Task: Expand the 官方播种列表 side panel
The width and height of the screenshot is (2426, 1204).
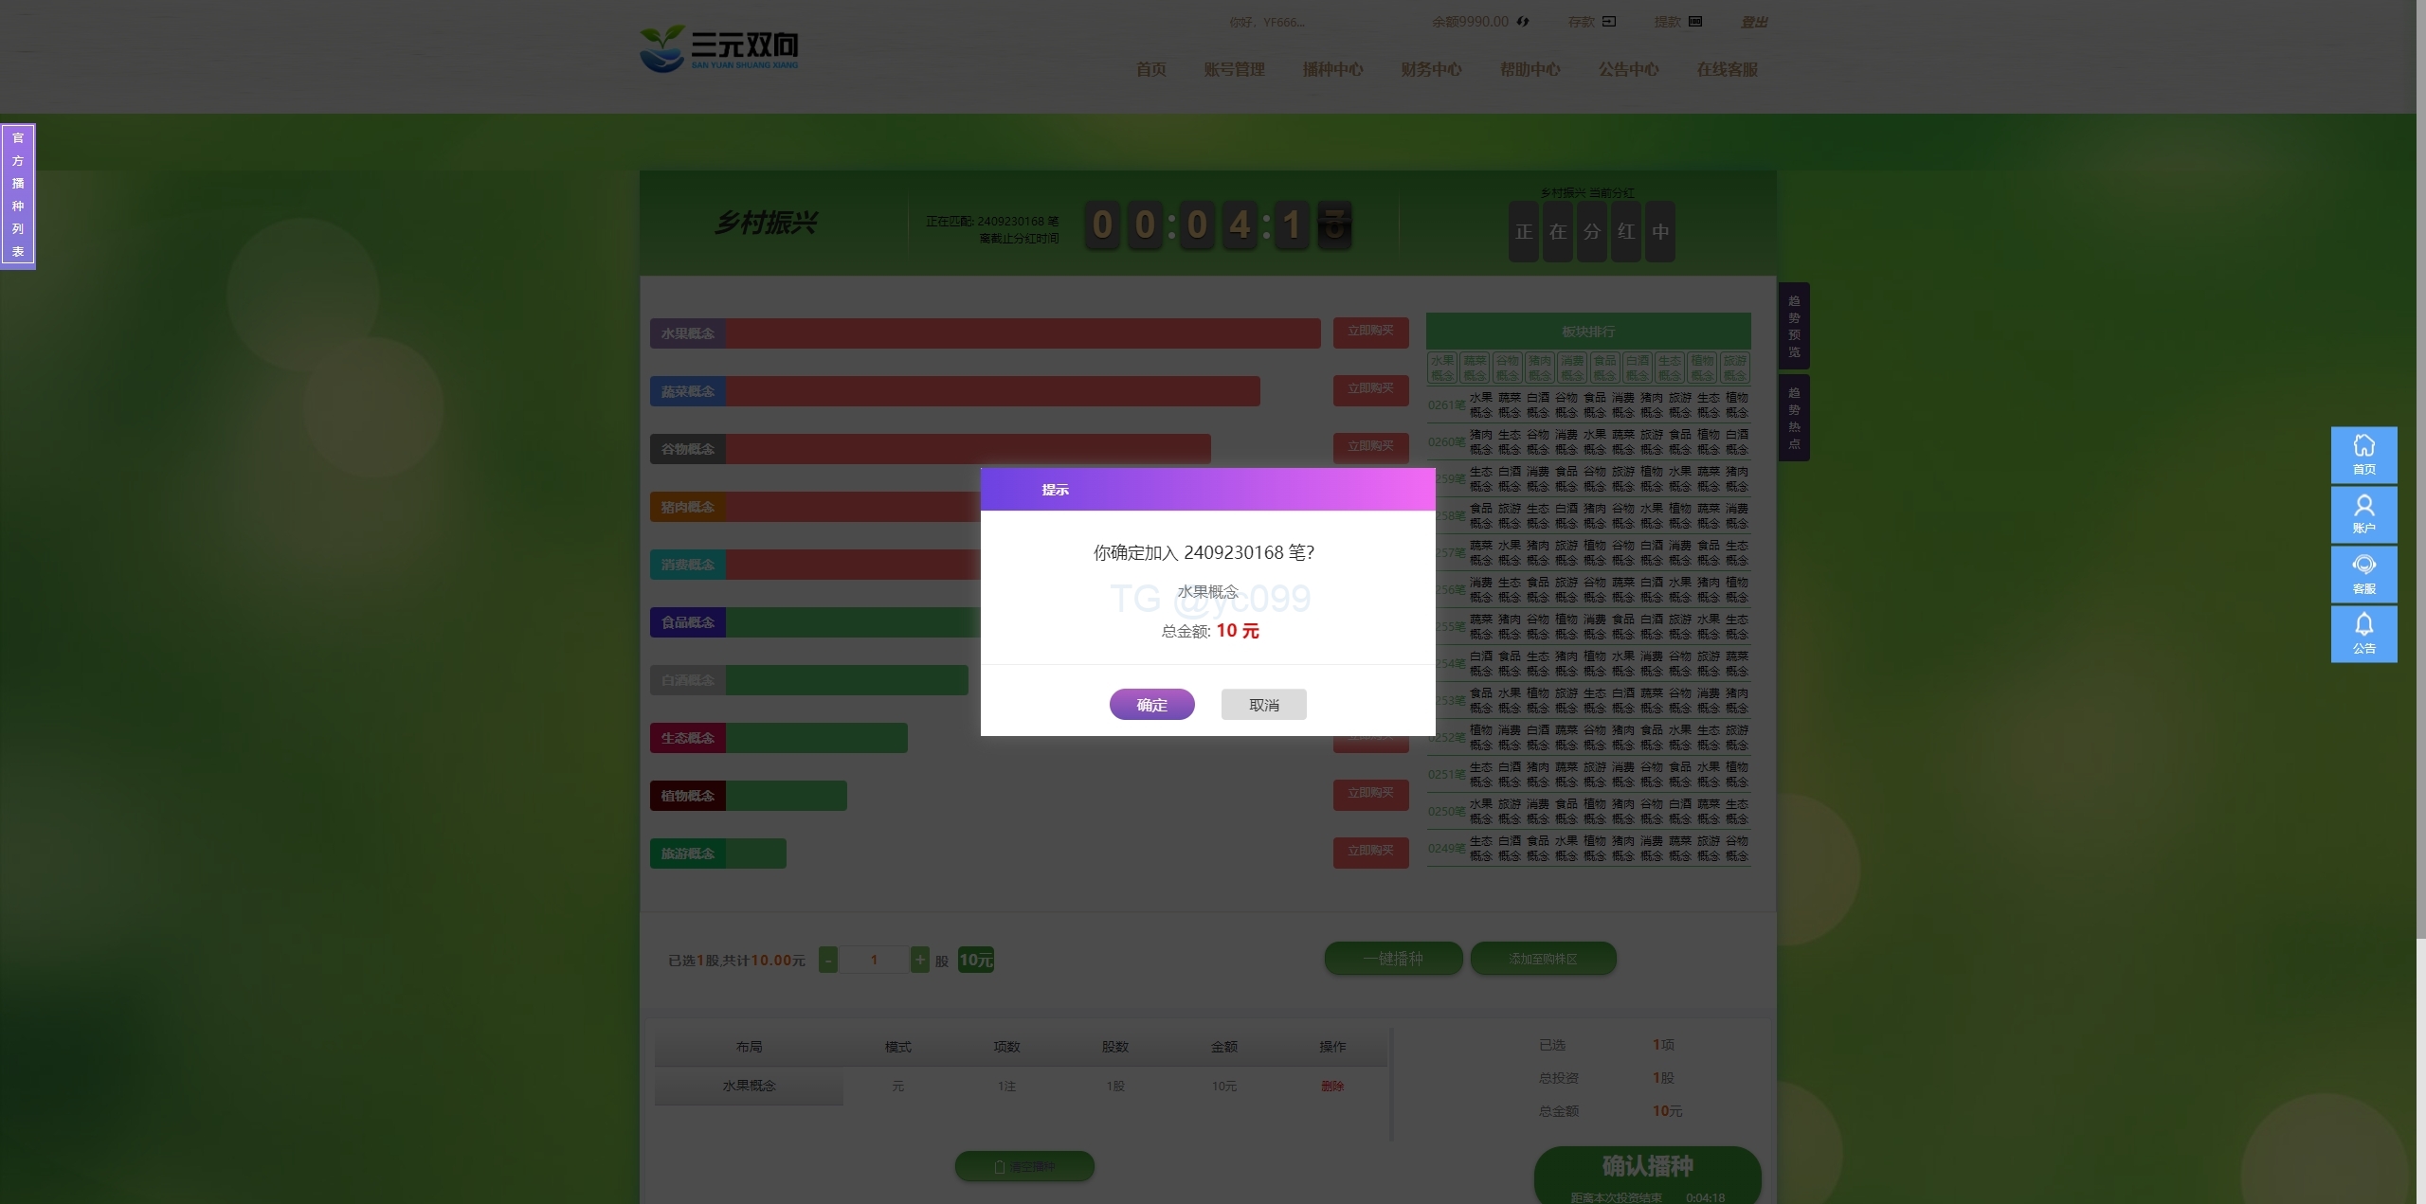Action: (x=18, y=196)
